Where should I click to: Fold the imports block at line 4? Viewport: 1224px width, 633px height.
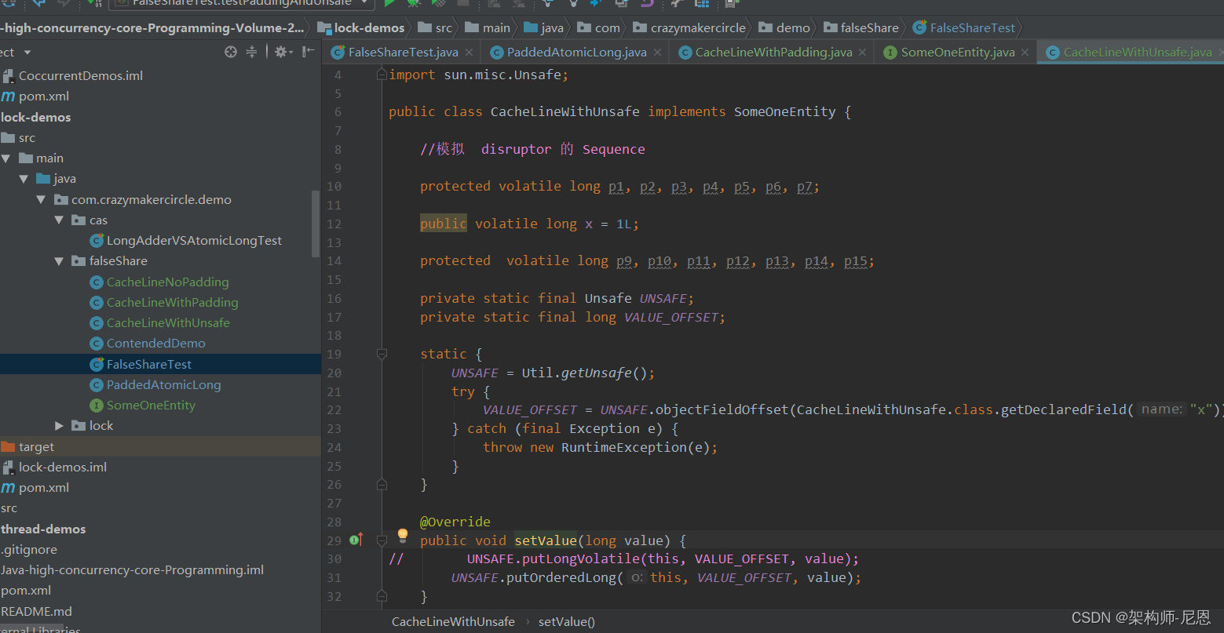[382, 75]
